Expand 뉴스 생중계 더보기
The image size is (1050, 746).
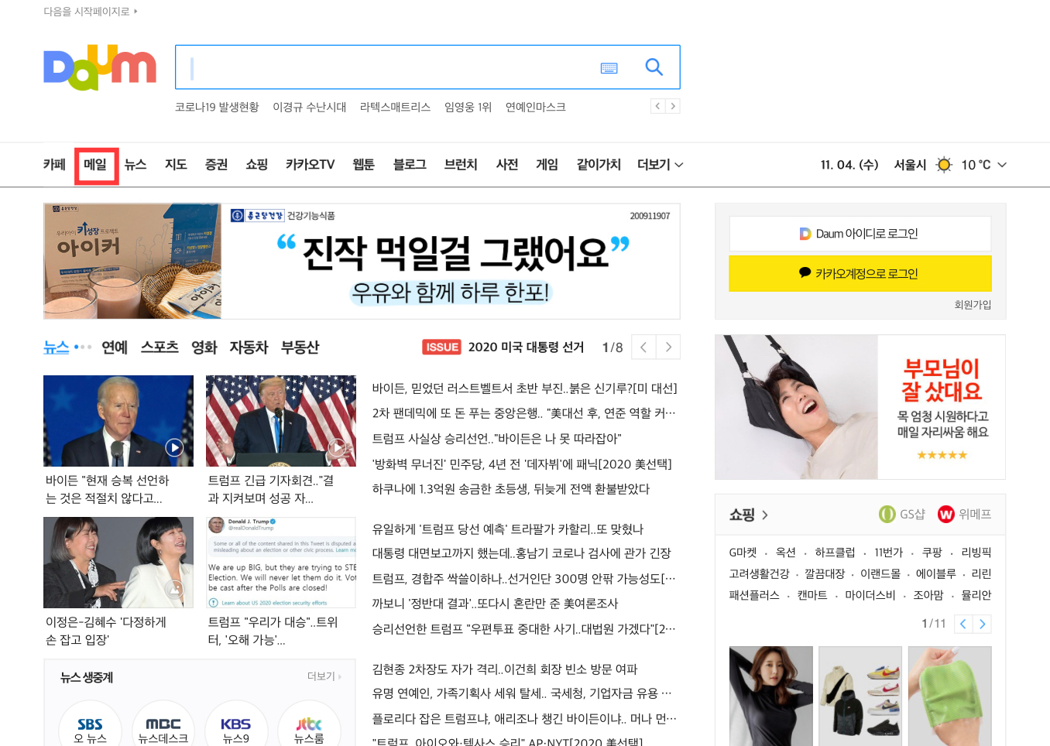324,676
